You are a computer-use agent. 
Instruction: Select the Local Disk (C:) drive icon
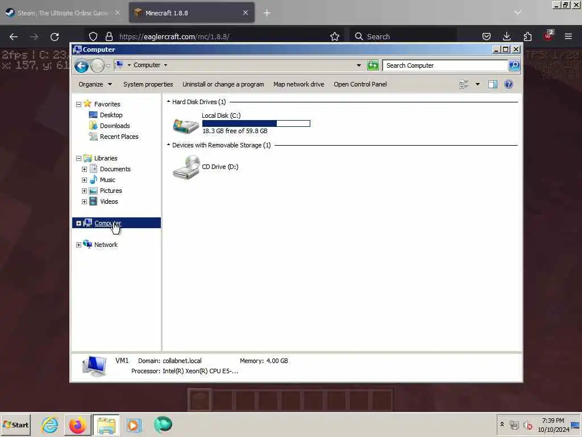[x=186, y=126]
